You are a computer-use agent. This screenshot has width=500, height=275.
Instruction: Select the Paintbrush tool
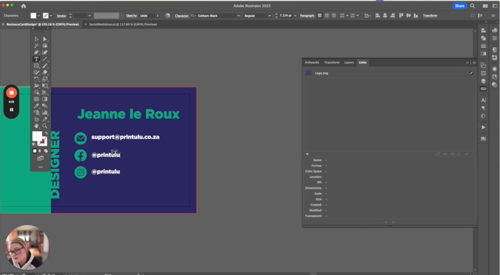pyautogui.click(x=45, y=66)
